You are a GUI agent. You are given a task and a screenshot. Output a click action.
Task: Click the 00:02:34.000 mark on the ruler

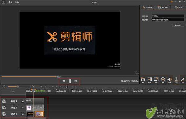138,91
